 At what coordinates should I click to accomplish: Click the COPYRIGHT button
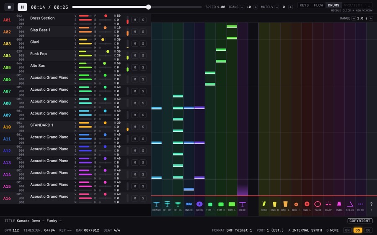360,221
